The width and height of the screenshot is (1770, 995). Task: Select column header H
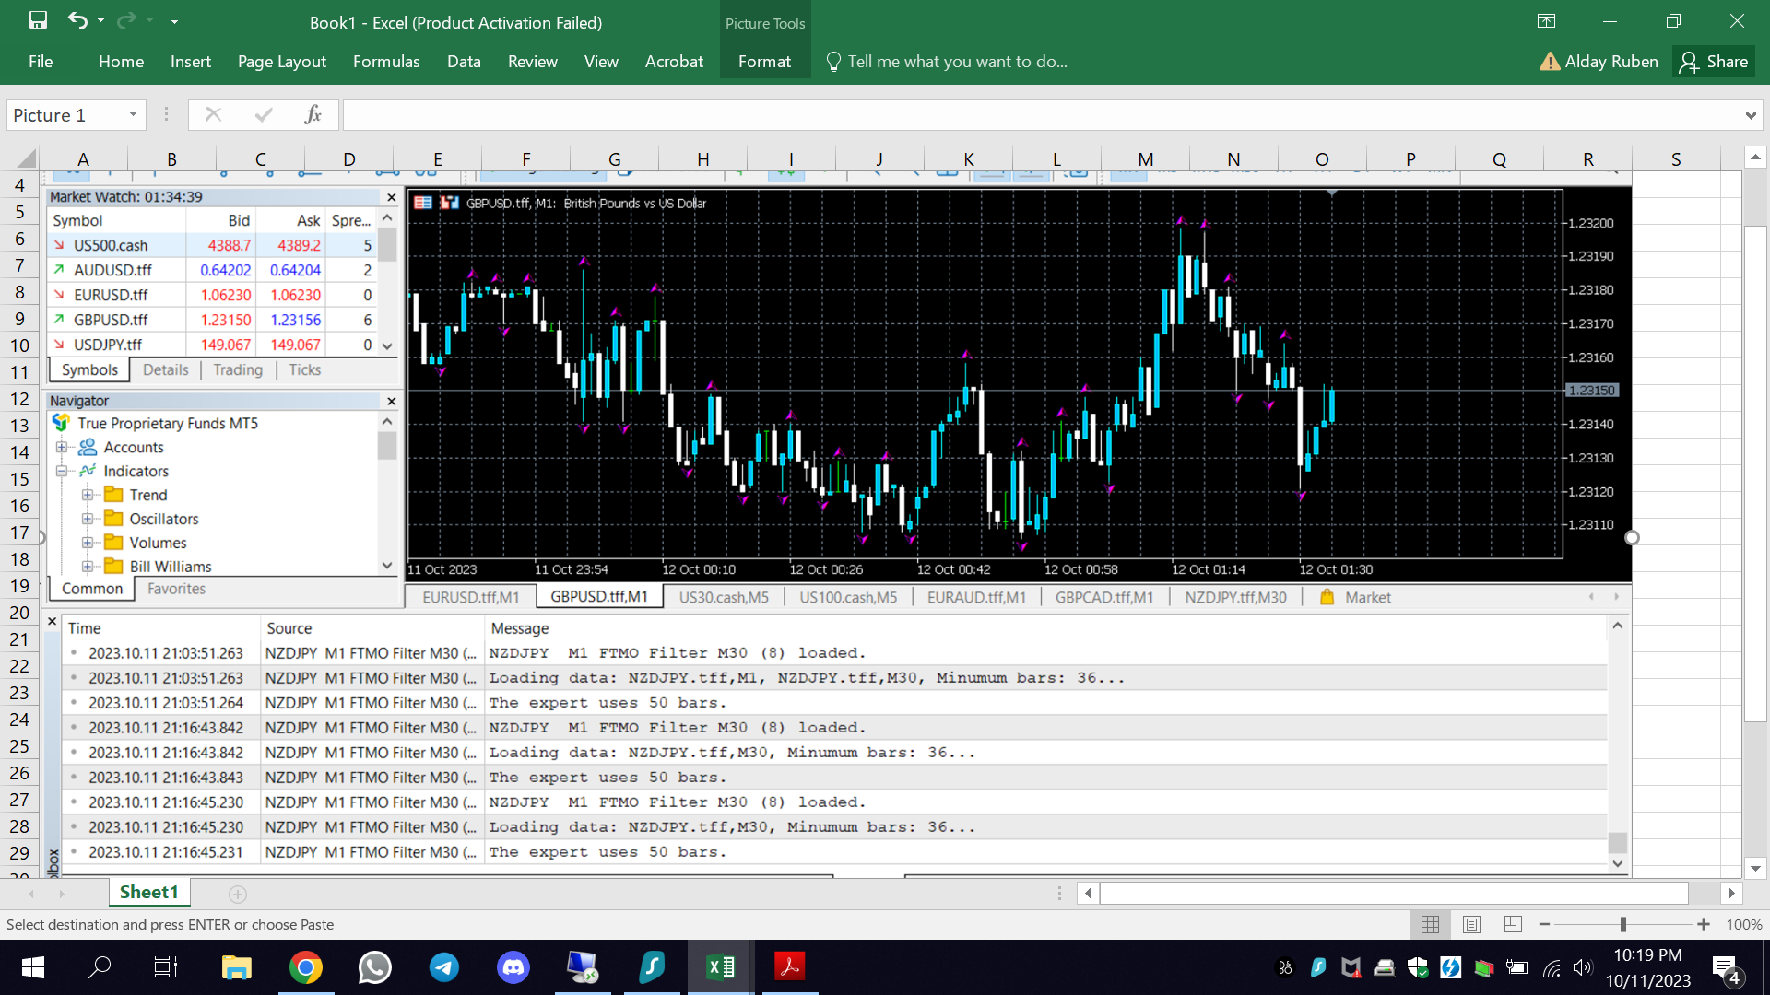702,158
